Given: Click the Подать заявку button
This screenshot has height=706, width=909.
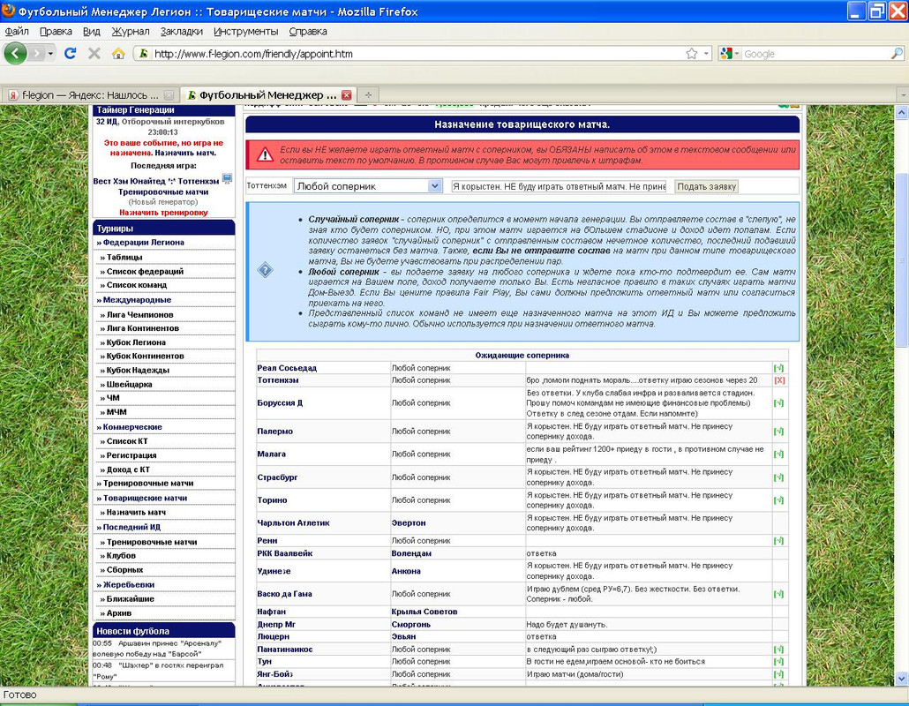Looking at the screenshot, I should 706,186.
